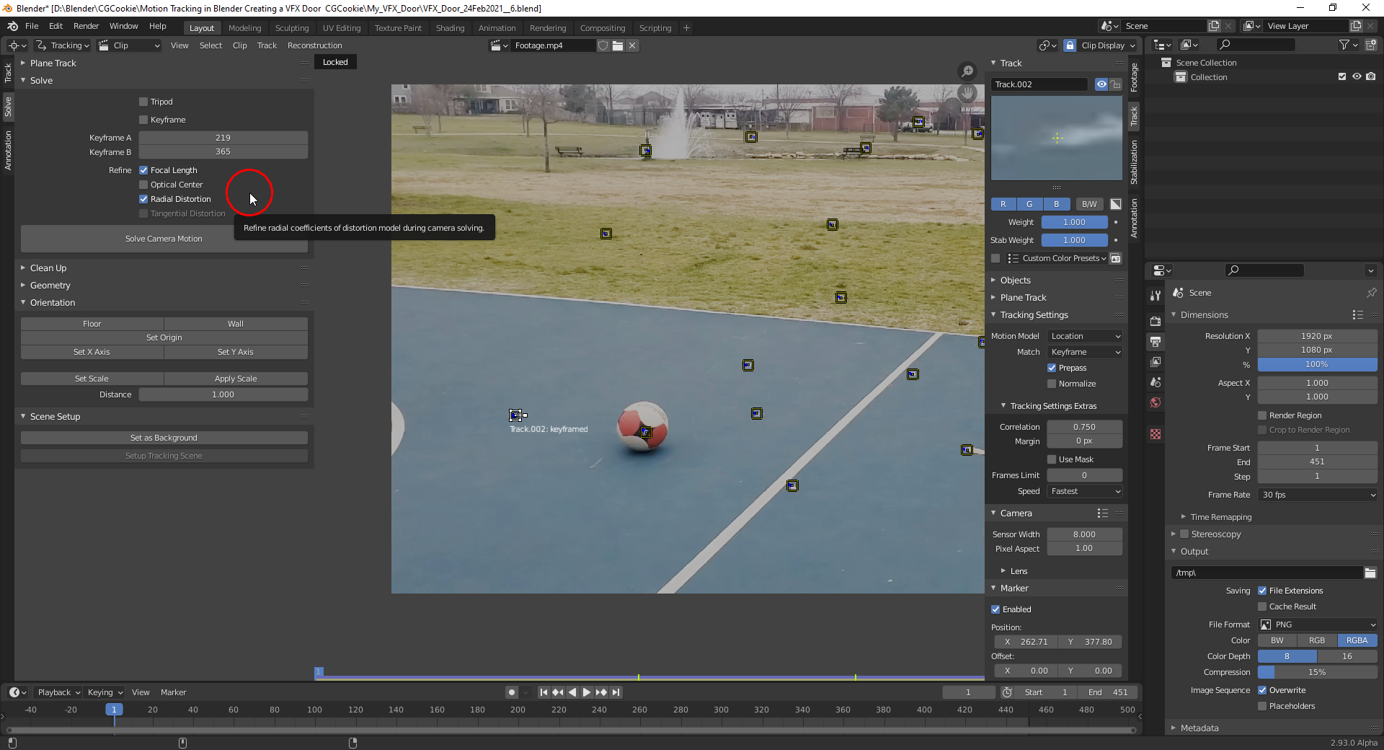Open the Reconstruction menu
Screen dimensions: 1384x750
[314, 45]
